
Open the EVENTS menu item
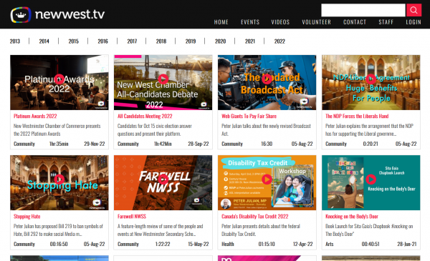tap(250, 22)
